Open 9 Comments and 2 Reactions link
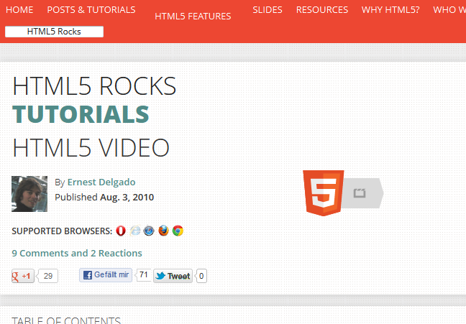This screenshot has width=466, height=324. tap(77, 253)
